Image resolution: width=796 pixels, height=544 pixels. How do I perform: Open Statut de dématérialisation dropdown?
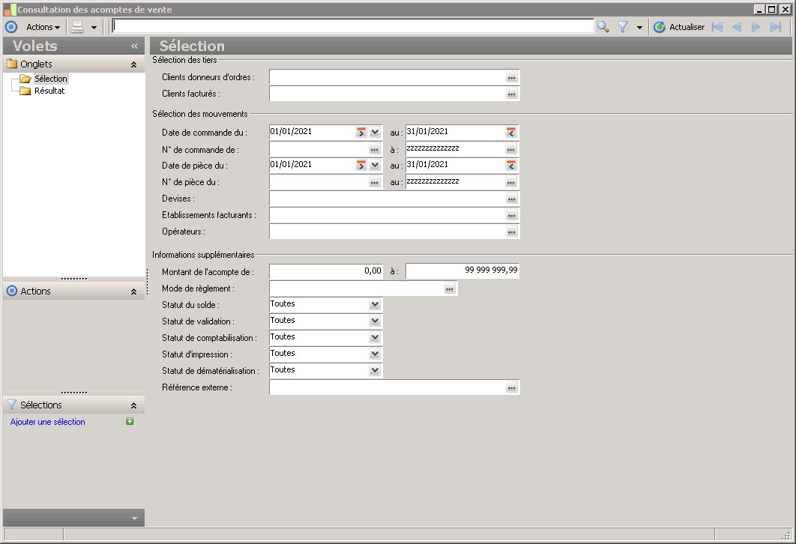pyautogui.click(x=375, y=370)
